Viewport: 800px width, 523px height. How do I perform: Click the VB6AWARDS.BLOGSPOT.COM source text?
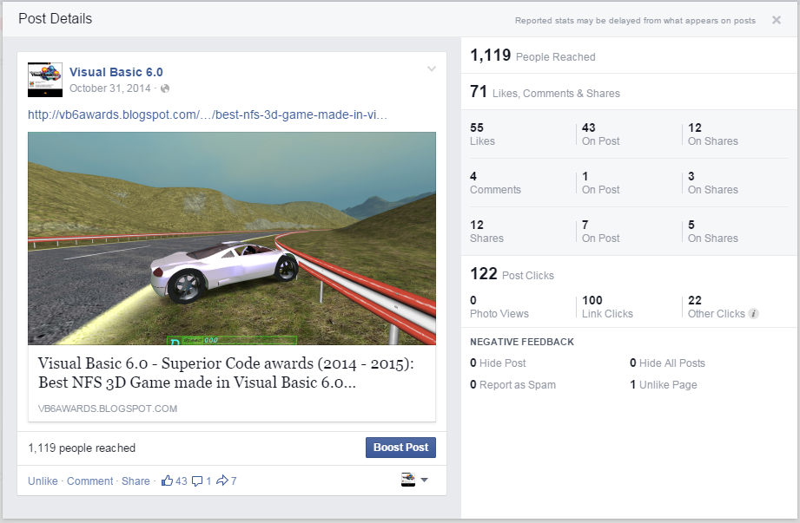[x=108, y=409]
